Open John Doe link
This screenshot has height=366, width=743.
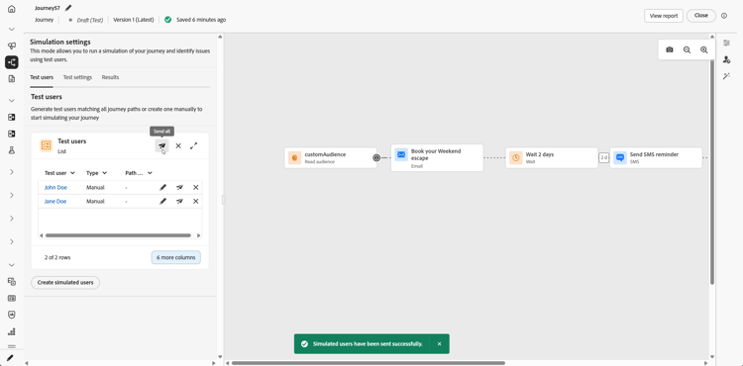tap(55, 188)
